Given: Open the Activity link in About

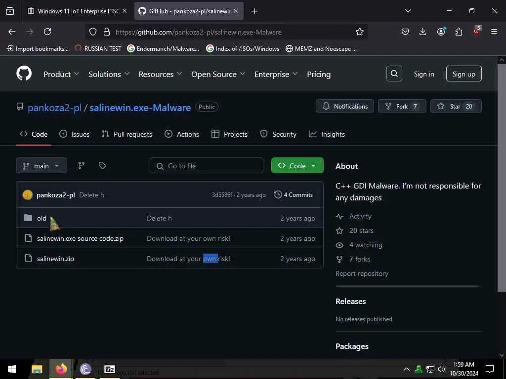Looking at the screenshot, I should tap(360, 216).
